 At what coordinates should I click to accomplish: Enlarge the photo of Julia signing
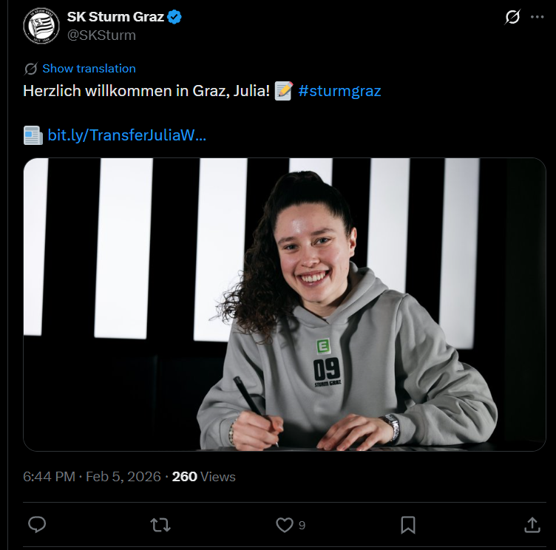(x=285, y=304)
